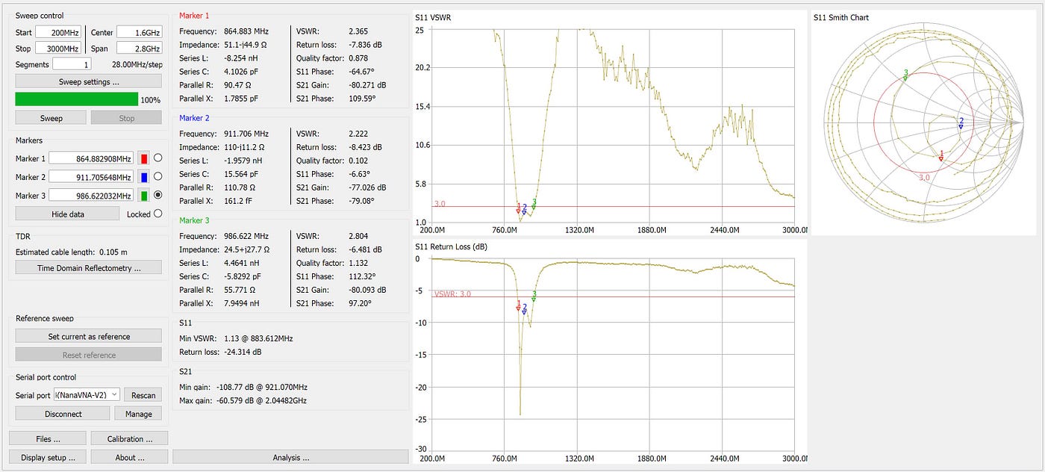1045x472 pixels.
Task: Edit Marker 3 frequency field
Action: tap(93, 196)
